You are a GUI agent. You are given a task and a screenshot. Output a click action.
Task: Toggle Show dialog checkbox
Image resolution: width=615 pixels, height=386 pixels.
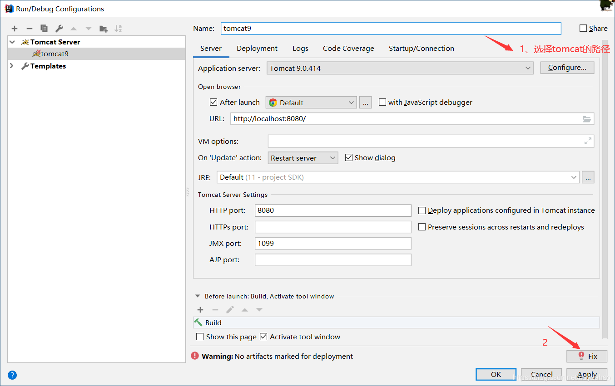(349, 157)
